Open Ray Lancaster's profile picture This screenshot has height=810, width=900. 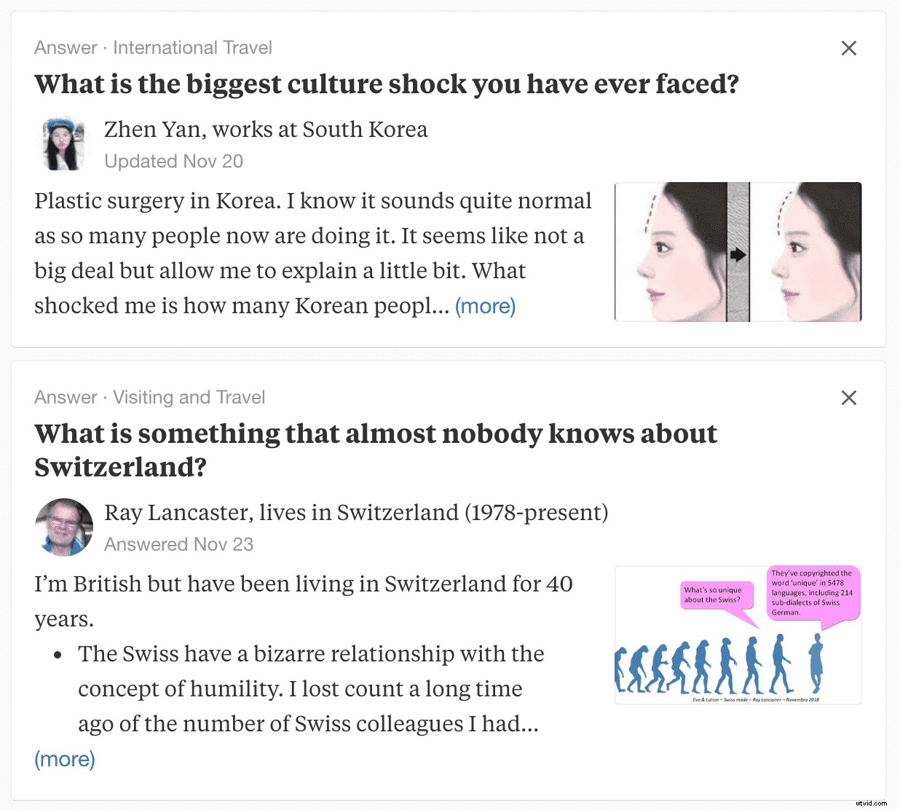coord(64,527)
